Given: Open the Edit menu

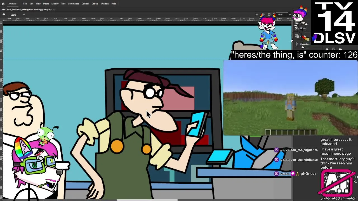Looking at the screenshot, I should point(31,4).
